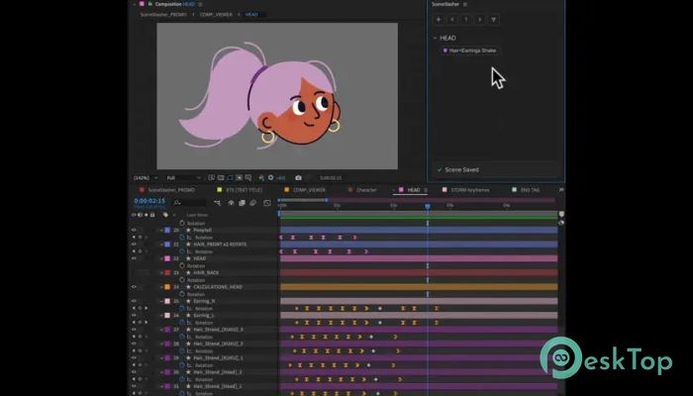Click the filter funnel icon in SceneSlasher panel

coord(493,20)
